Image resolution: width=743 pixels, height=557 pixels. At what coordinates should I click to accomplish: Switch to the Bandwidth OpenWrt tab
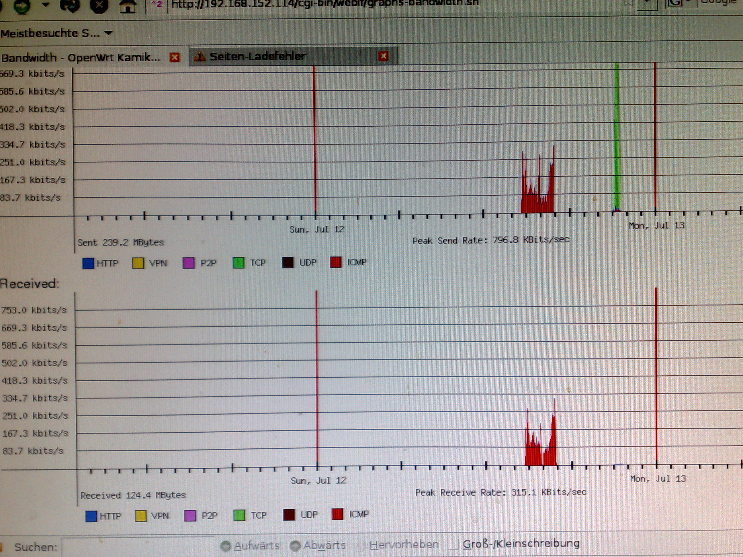click(81, 58)
